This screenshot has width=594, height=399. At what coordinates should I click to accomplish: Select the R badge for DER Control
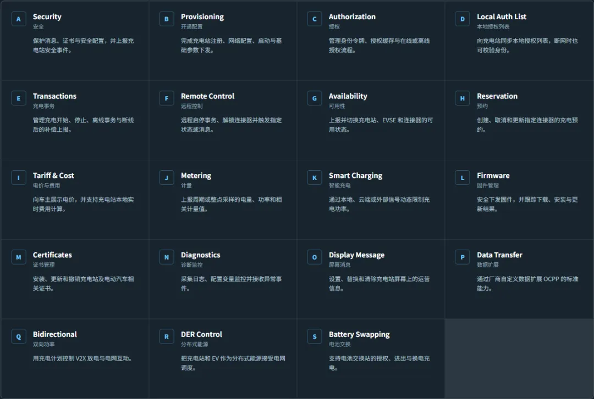pos(166,336)
